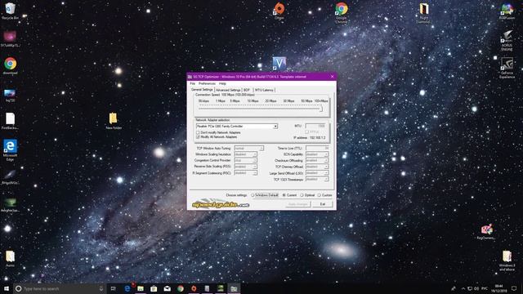Open the Mail app from the taskbar
Viewport: 523px width, 294px height.
167,288
